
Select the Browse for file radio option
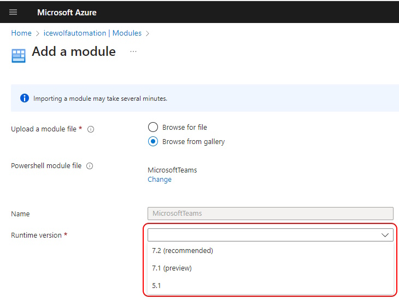[x=152, y=127]
